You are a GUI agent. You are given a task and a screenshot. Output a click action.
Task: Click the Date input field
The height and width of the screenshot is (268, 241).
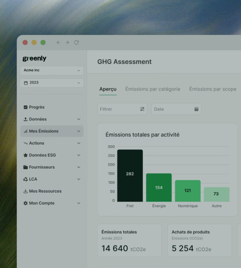(x=177, y=109)
